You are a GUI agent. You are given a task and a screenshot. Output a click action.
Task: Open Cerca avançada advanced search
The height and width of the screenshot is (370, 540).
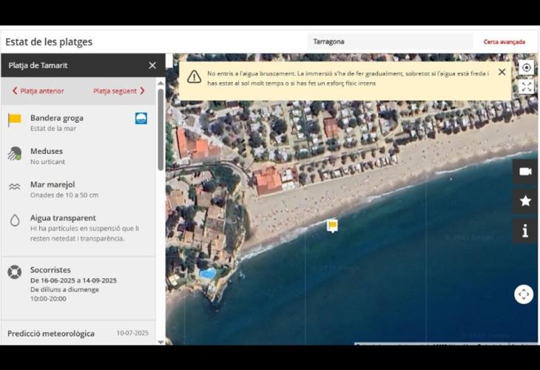click(504, 42)
